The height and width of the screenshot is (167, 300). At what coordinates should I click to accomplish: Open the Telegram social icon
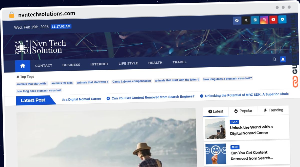[282, 19]
